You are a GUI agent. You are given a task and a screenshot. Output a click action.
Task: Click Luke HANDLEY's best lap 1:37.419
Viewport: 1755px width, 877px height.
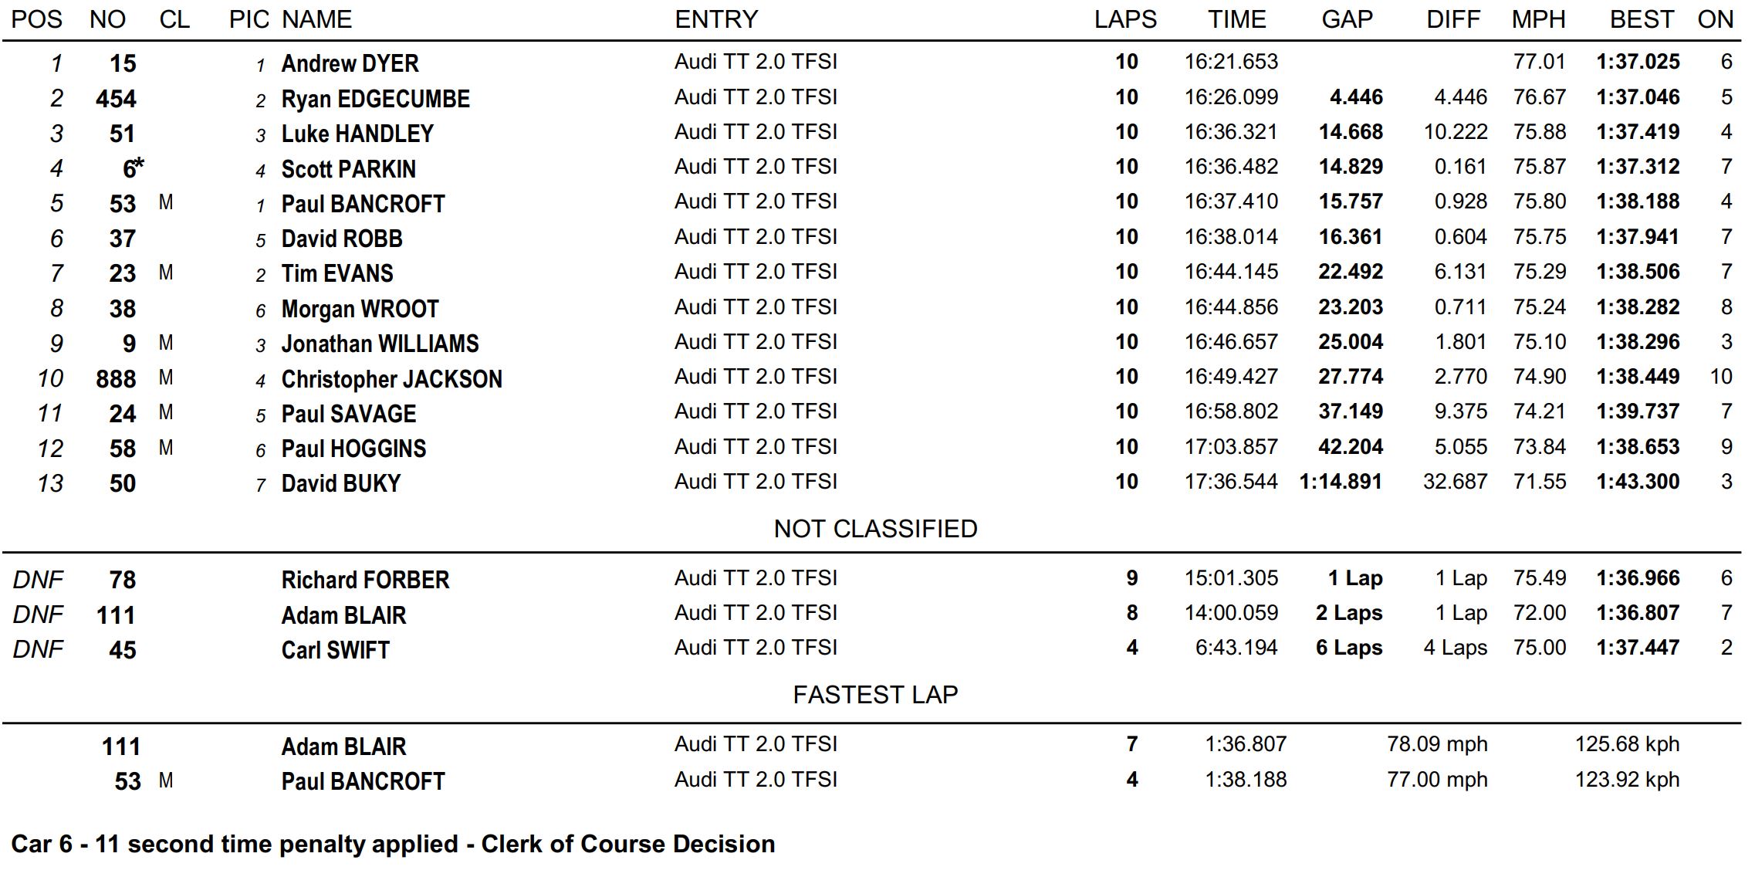[1638, 132]
